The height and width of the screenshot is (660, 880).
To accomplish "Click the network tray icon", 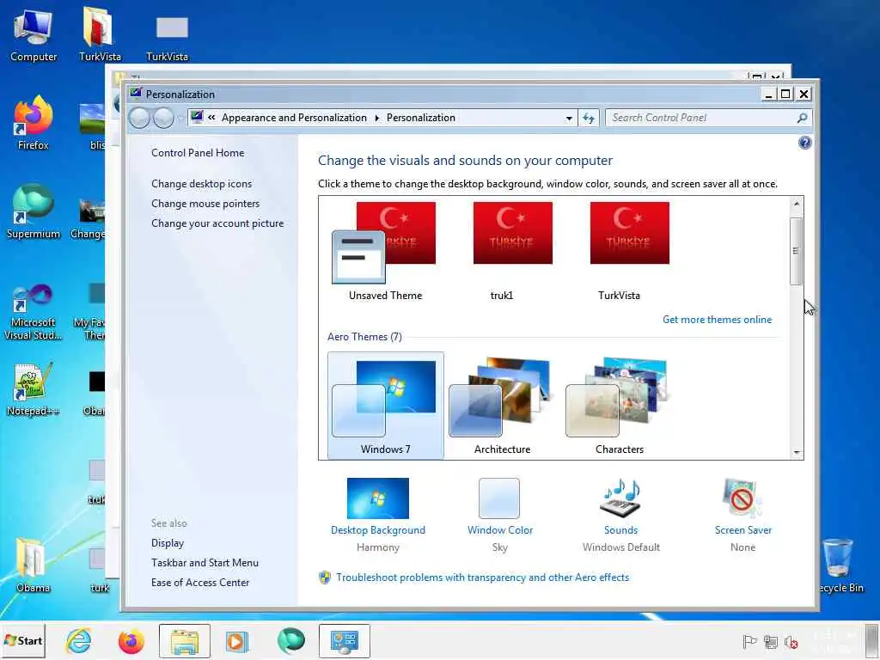I will 771,641.
